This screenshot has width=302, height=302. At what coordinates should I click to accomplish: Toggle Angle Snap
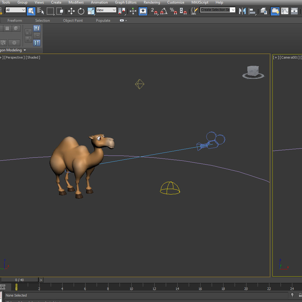coord(164,11)
